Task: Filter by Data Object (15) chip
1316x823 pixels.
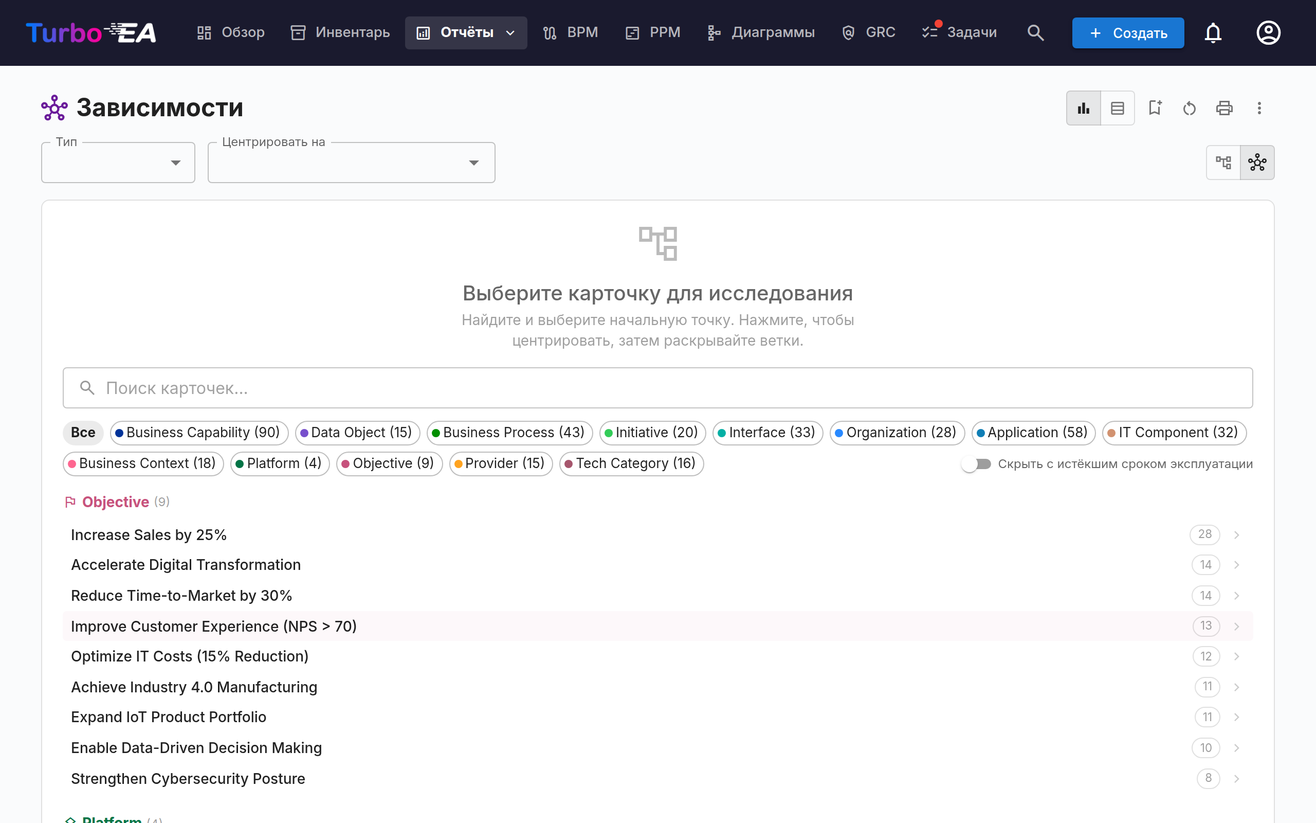Action: [x=357, y=433]
